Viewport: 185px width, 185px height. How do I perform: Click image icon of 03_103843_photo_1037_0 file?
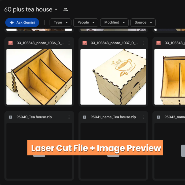tap(84, 43)
